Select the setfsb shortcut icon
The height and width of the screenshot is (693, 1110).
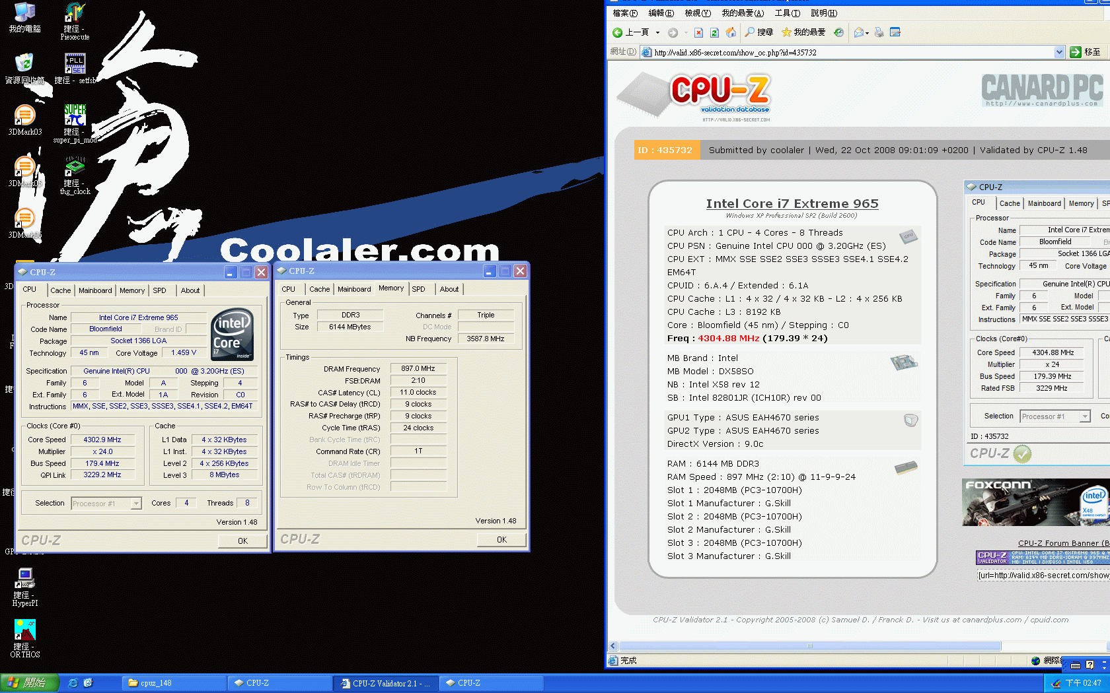[x=75, y=69]
